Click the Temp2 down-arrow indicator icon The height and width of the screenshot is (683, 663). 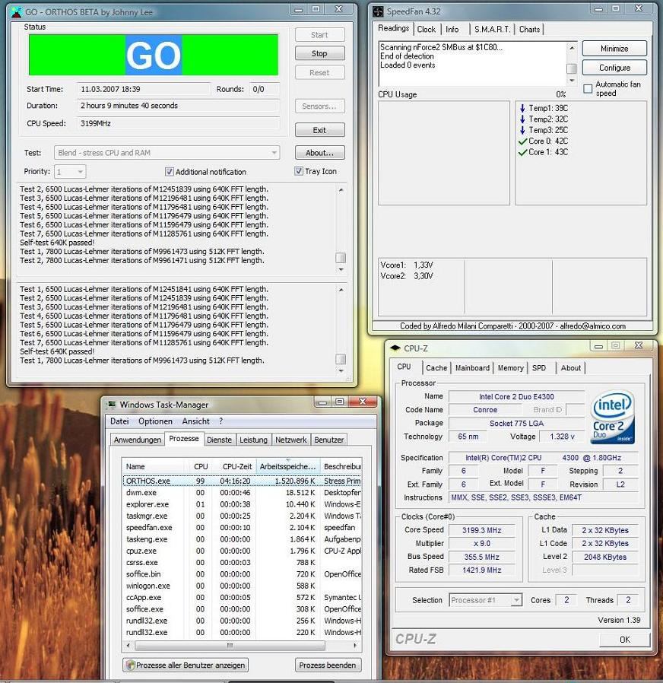(x=522, y=119)
